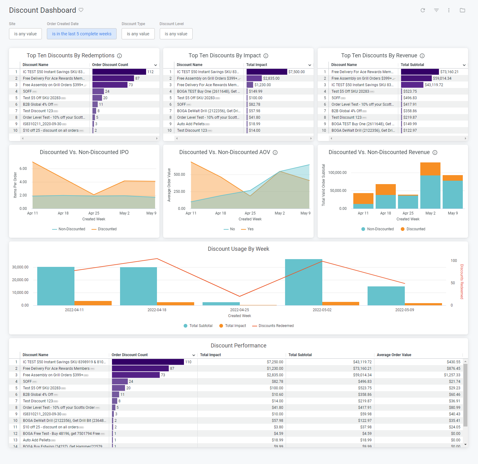478x464 pixels.
Task: Sort Redemptions table by Order Discount Count arrow
Action: pos(155,65)
